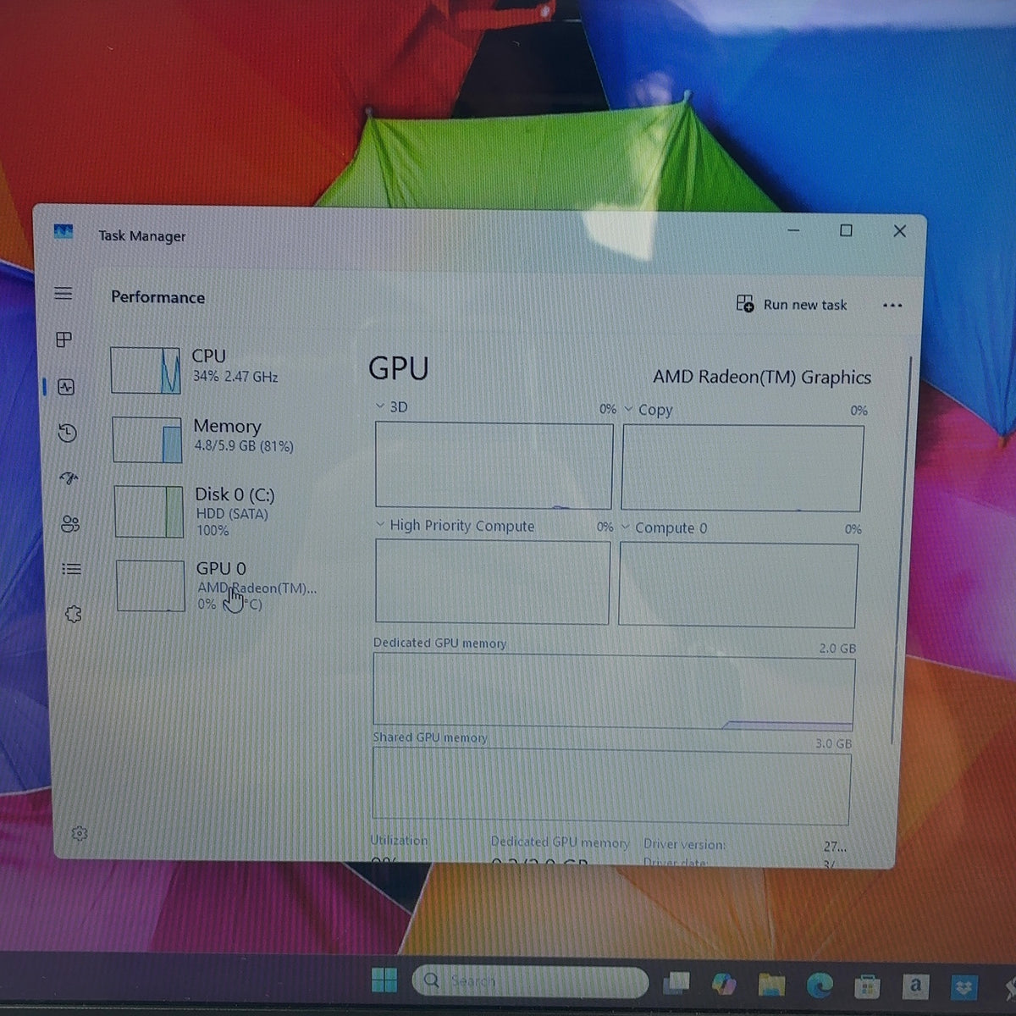Click the Copy engine graph
This screenshot has width=1016, height=1016.
743,468
